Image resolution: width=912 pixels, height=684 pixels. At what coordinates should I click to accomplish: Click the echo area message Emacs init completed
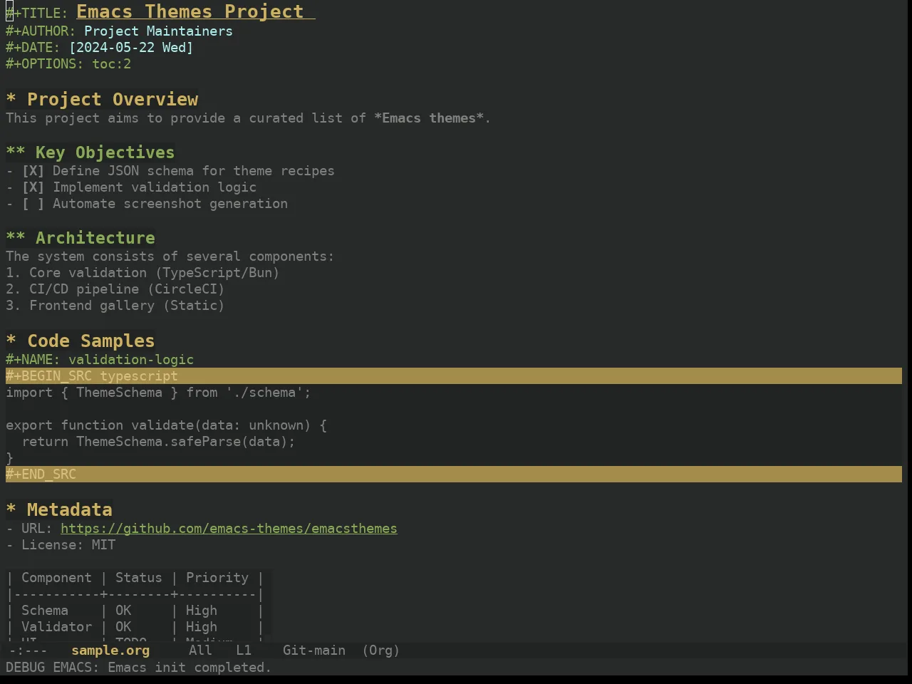coord(138,668)
